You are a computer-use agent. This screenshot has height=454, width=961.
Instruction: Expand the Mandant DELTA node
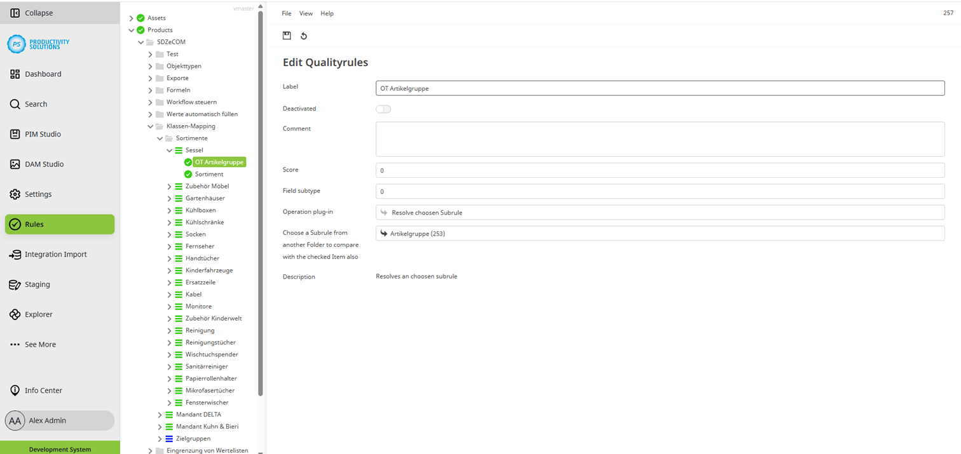[x=160, y=415]
